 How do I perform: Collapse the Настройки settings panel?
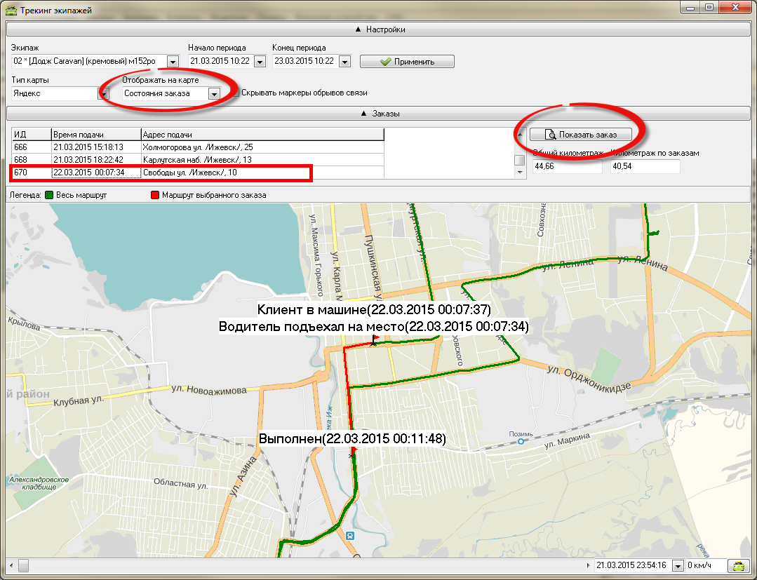point(379,29)
